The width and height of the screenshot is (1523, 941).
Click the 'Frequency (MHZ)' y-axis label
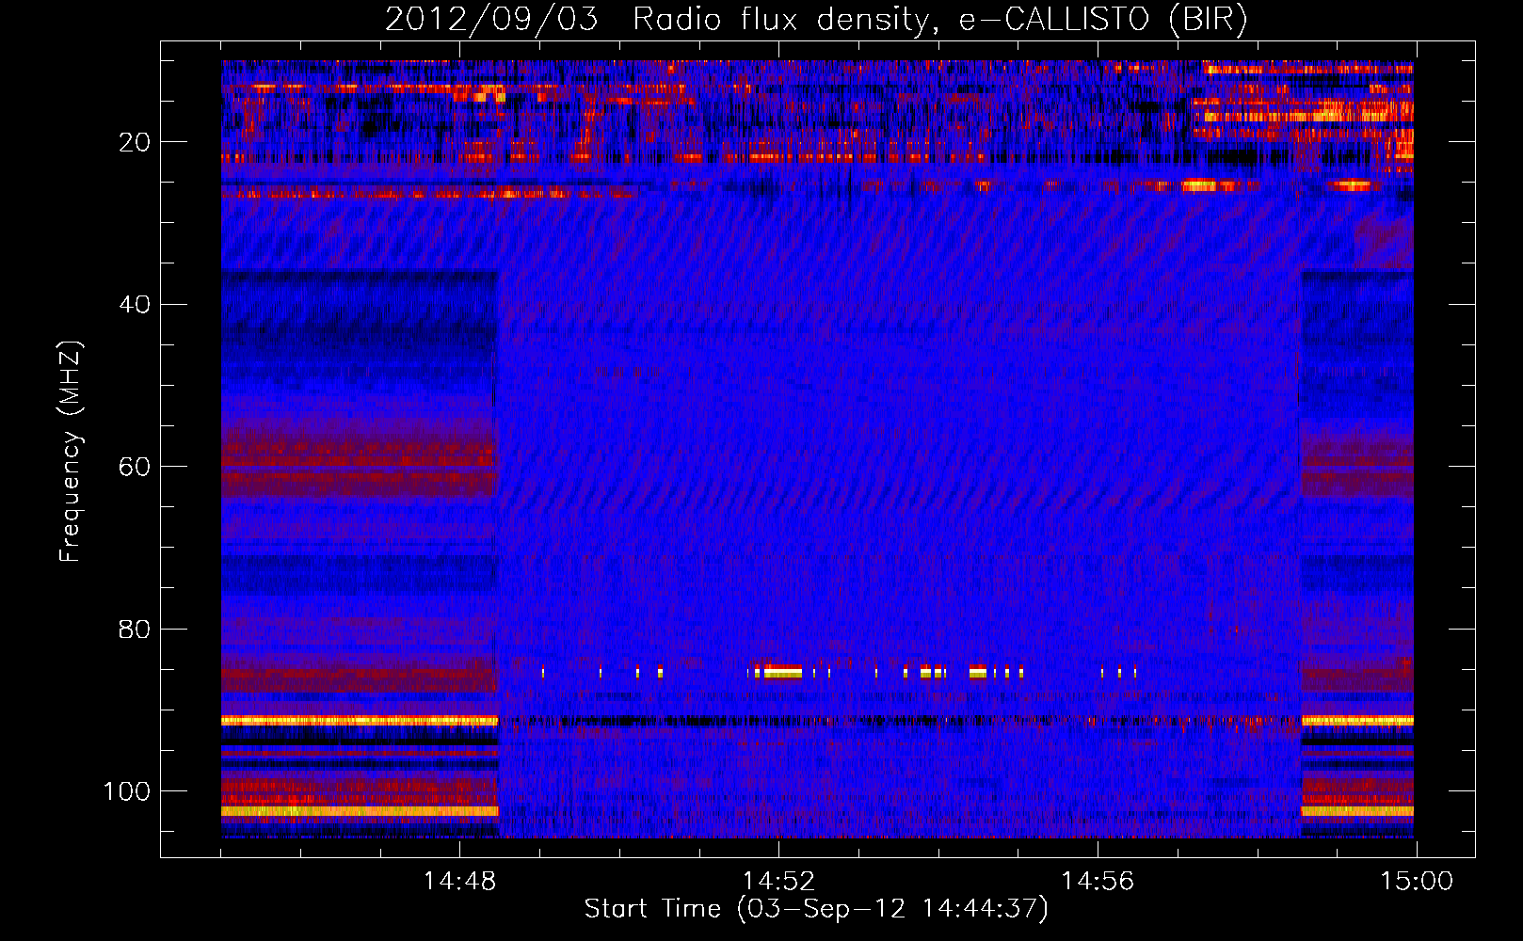coord(71,452)
